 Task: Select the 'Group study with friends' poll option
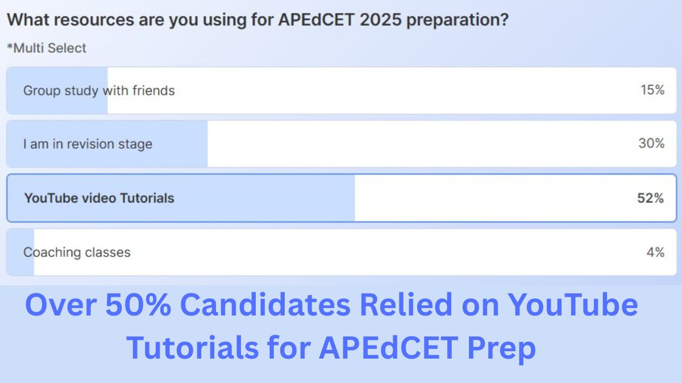pyautogui.click(x=99, y=91)
